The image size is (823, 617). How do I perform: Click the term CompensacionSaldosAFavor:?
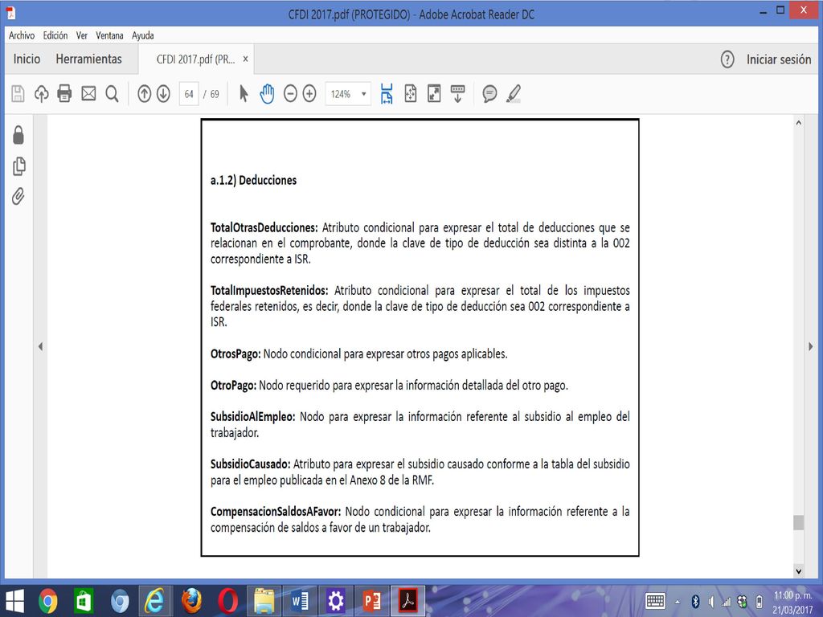point(276,512)
